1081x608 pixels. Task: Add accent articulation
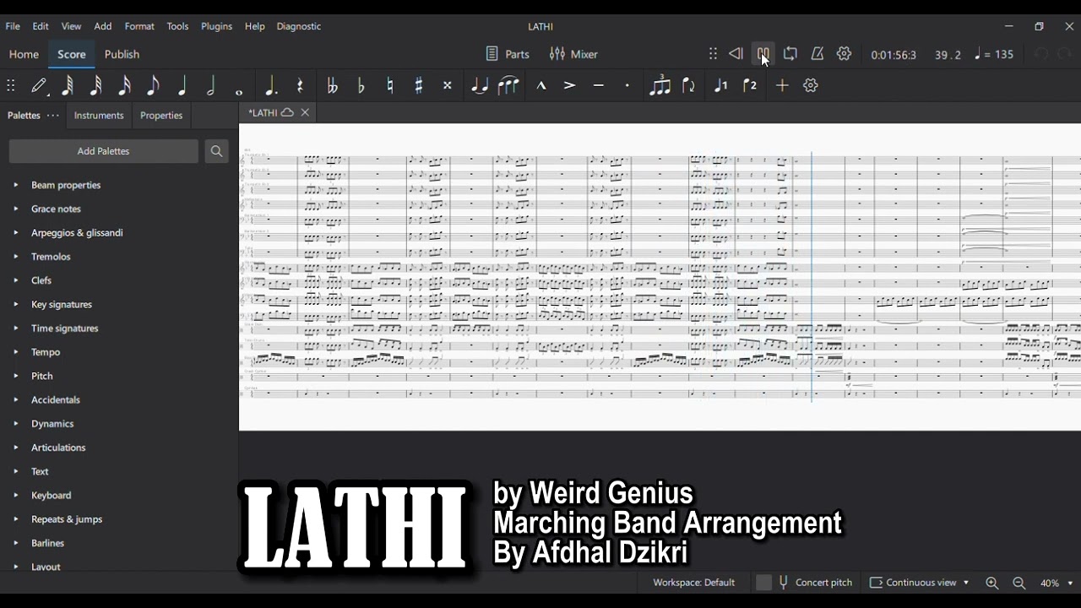click(x=570, y=85)
